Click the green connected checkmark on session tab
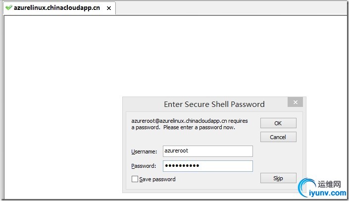 tap(9, 8)
